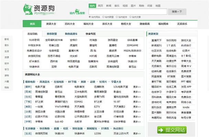
Task: Switch search type to 图片
Action: pyautogui.click(x=133, y=6)
